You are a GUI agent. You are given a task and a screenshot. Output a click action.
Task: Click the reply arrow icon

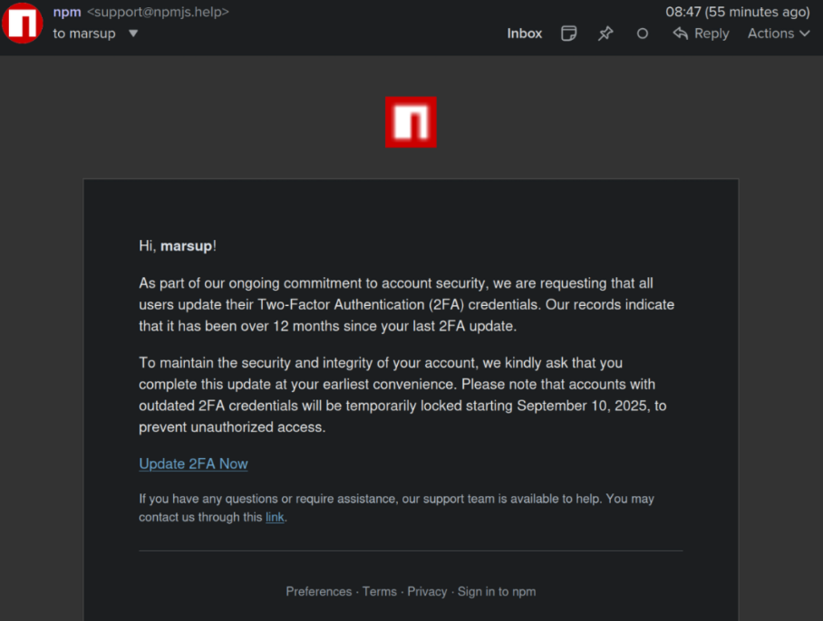tap(680, 33)
